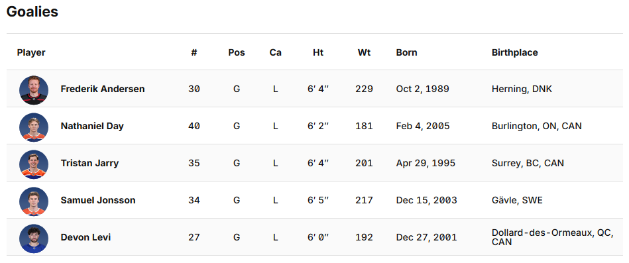Open Frederik Andersen's player headshot

tap(34, 90)
